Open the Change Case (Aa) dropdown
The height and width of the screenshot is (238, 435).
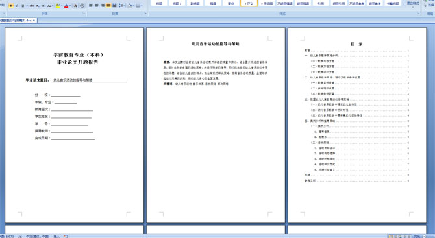(50, 6)
